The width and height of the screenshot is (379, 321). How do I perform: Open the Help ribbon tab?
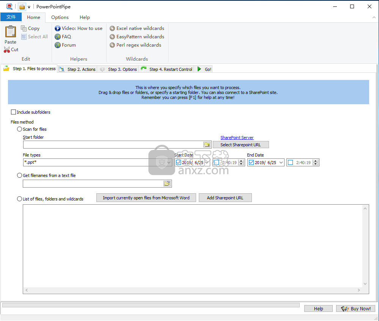[x=85, y=17]
